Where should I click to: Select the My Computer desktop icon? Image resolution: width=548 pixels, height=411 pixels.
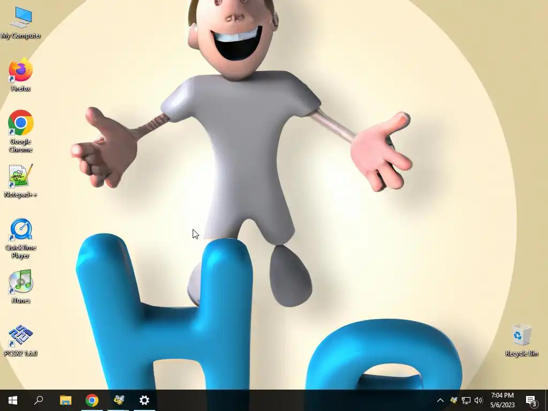click(x=21, y=22)
